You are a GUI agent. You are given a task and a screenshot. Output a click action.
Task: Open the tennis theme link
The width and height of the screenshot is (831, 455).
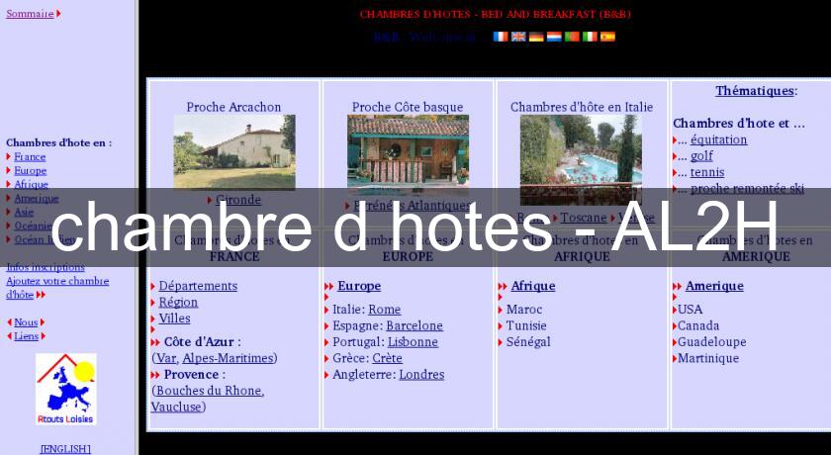tap(707, 172)
